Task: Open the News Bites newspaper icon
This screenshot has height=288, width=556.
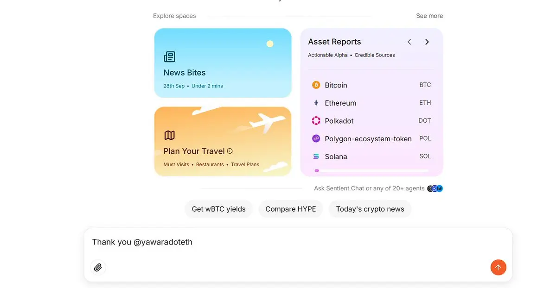Action: click(170, 56)
